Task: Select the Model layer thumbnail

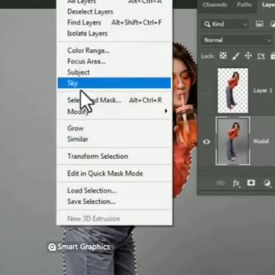Action: pos(233,141)
